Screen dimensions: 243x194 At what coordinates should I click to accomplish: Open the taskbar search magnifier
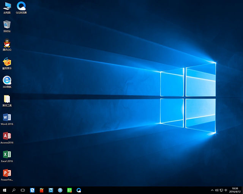(14, 190)
